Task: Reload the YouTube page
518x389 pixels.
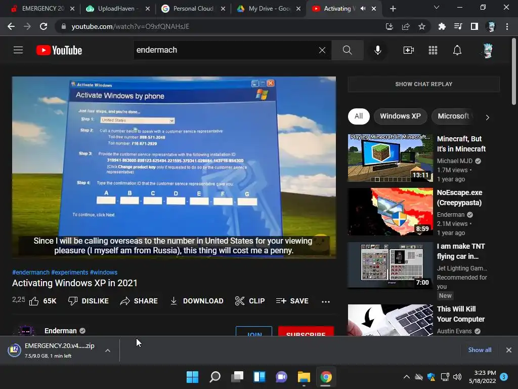Action: pyautogui.click(x=44, y=26)
